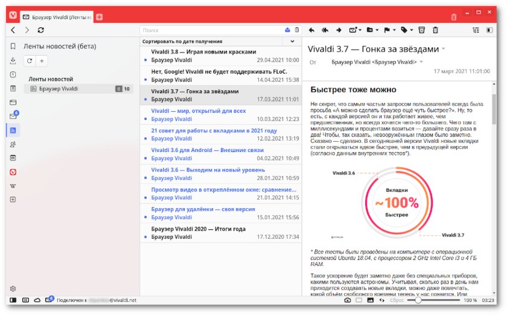Open the Calendar panel in the sidebar

[x=13, y=158]
